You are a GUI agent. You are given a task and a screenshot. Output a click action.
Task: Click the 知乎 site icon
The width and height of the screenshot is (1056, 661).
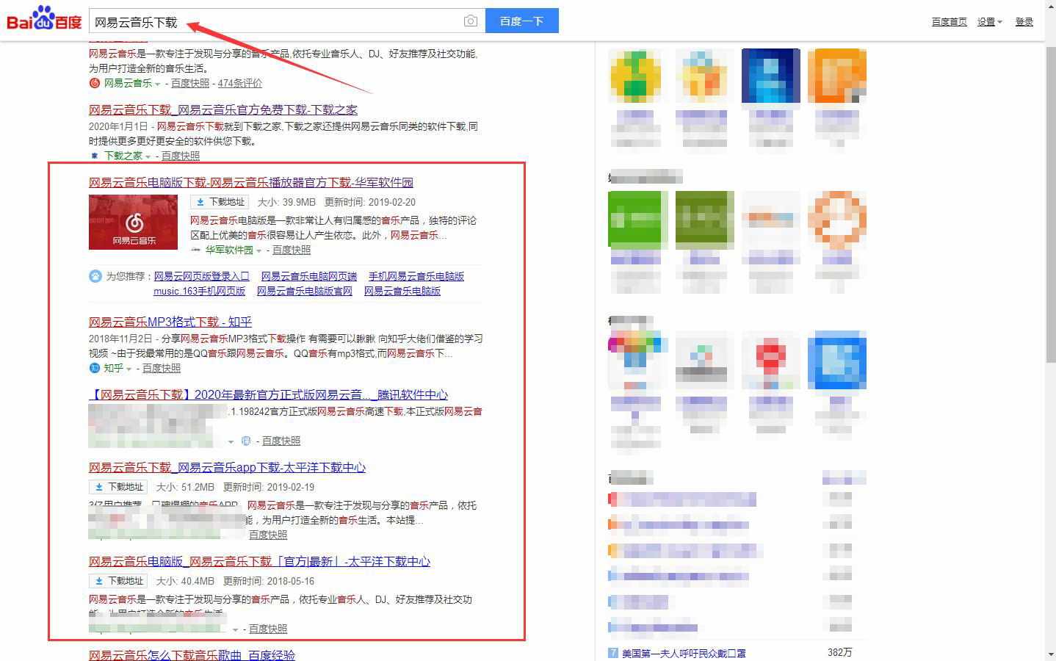tap(94, 368)
